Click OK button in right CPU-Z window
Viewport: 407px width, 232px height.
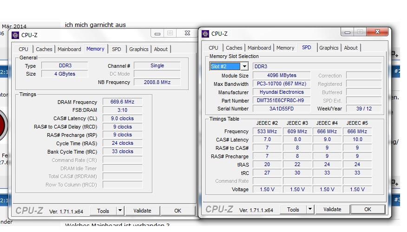(368, 209)
